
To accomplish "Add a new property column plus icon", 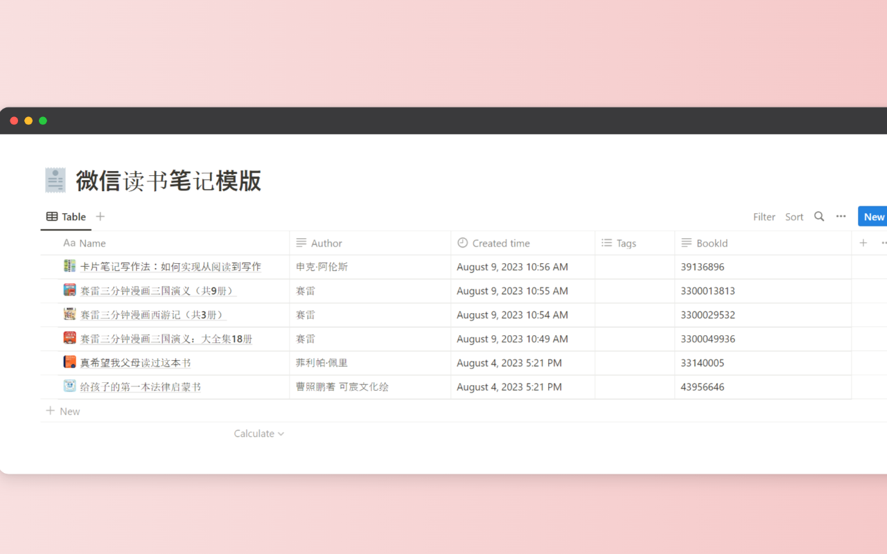I will coord(863,243).
